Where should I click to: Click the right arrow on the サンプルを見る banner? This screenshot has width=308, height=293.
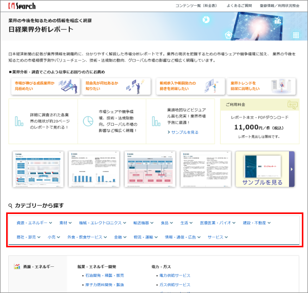(292, 169)
